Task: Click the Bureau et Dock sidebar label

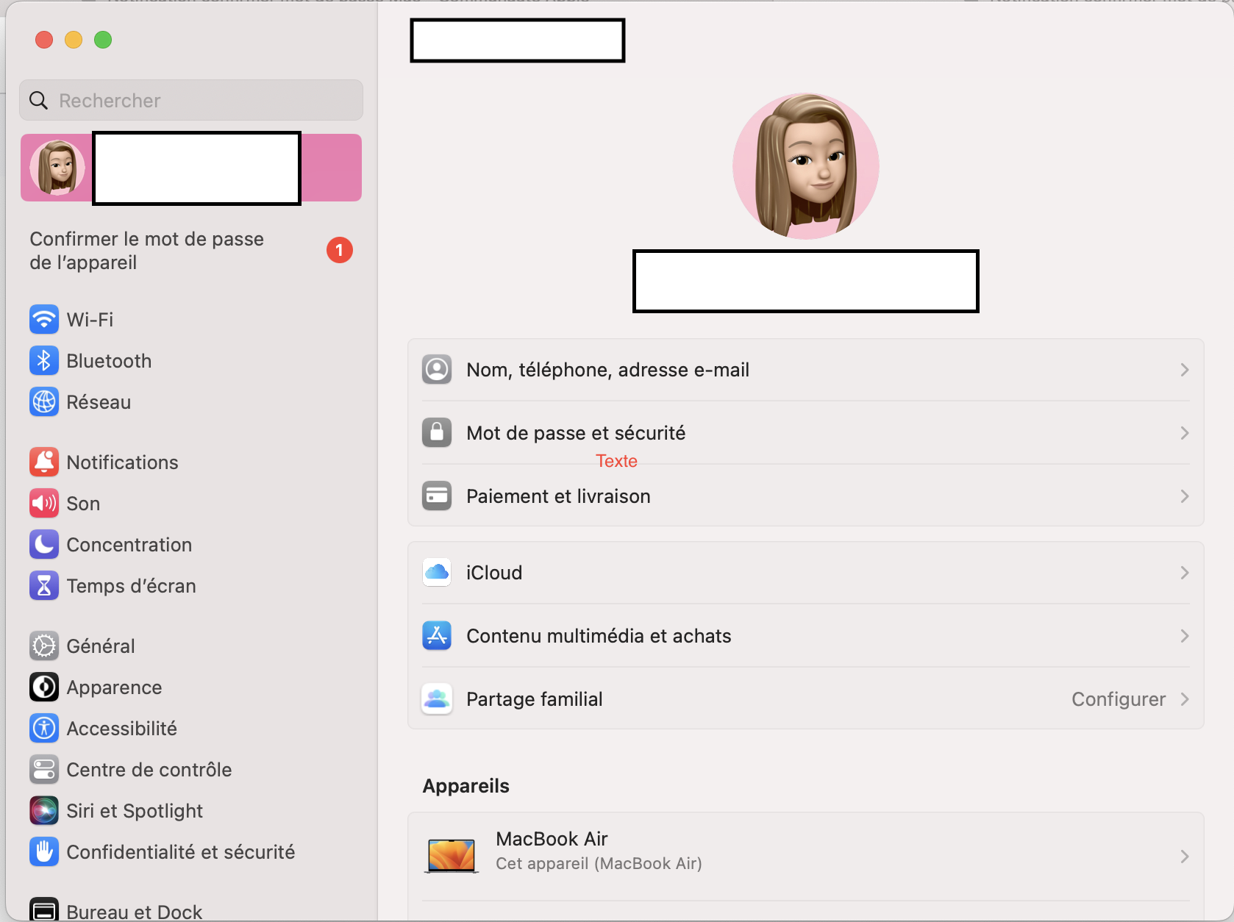Action: 135,912
